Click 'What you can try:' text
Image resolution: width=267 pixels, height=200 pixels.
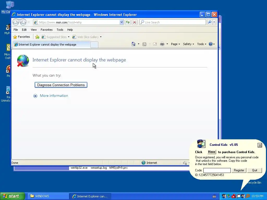coord(47,75)
